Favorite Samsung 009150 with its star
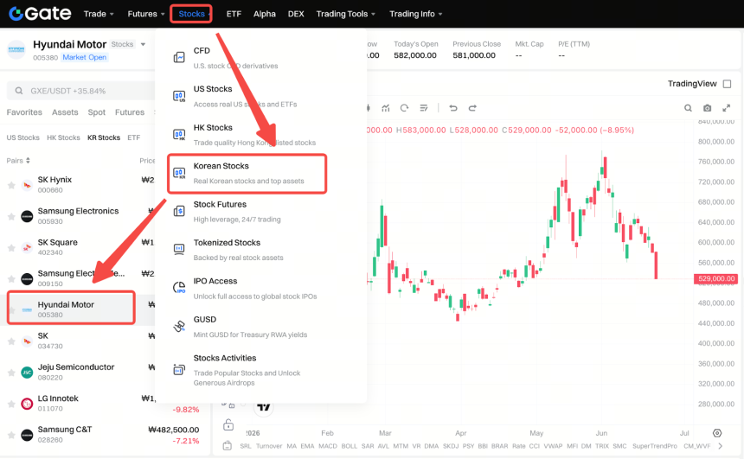Image resolution: width=744 pixels, height=459 pixels. coord(11,279)
